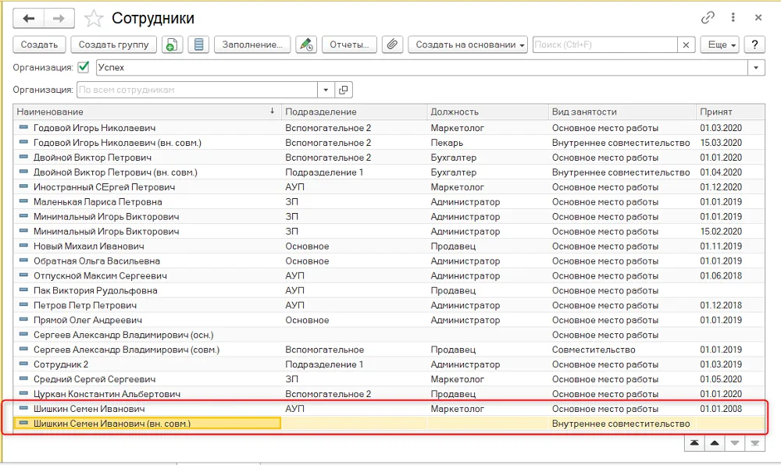Get link to this form icon
The width and height of the screenshot is (781, 465).
click(x=708, y=18)
